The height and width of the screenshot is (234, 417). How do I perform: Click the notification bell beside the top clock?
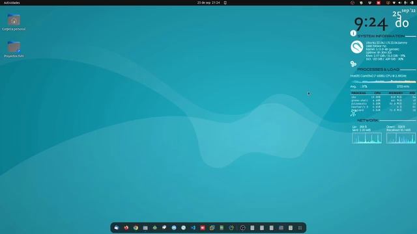(225, 3)
